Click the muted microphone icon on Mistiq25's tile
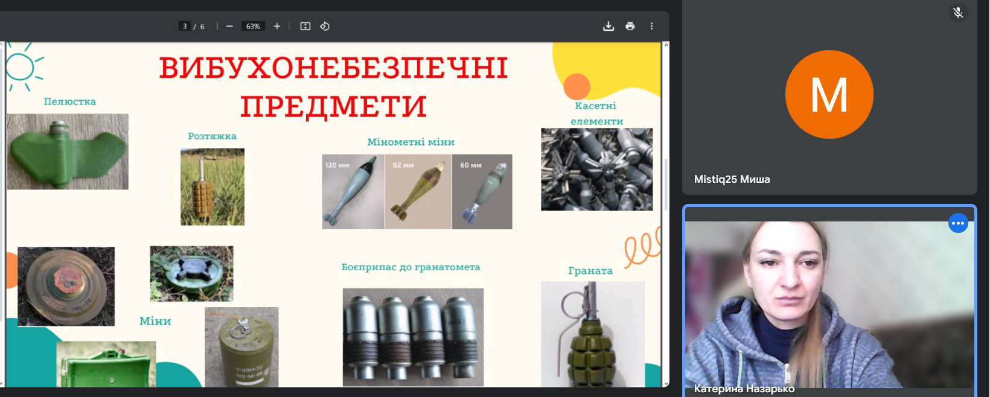 [x=957, y=13]
